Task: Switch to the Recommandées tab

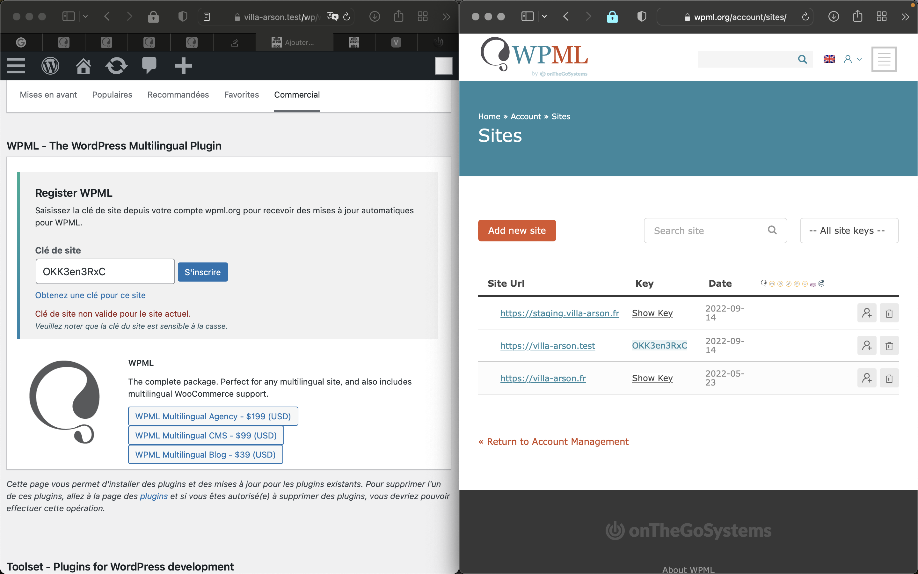Action: [178, 94]
